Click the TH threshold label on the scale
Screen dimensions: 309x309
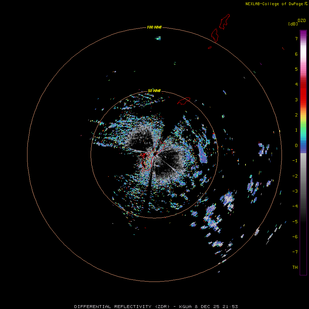[x=295, y=267]
